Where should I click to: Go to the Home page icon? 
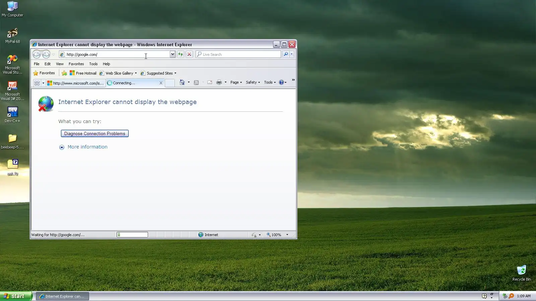pos(182,82)
